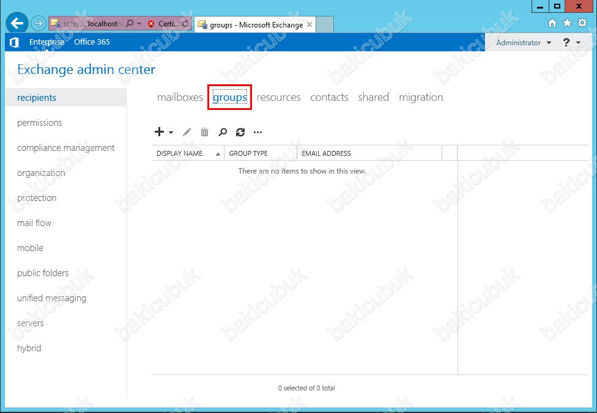This screenshot has width=597, height=413.
Task: Click the search magnifier in the groups toolbar
Action: (223, 132)
